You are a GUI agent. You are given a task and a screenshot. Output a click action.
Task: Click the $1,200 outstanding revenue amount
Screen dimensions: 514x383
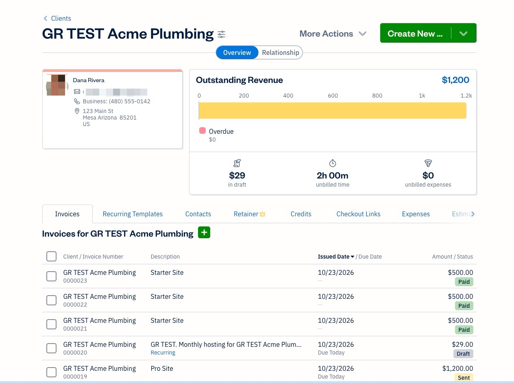coord(455,80)
